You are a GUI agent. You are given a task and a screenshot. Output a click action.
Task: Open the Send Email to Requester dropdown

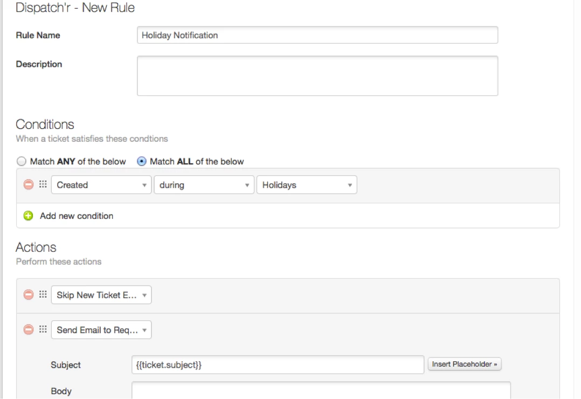point(101,329)
